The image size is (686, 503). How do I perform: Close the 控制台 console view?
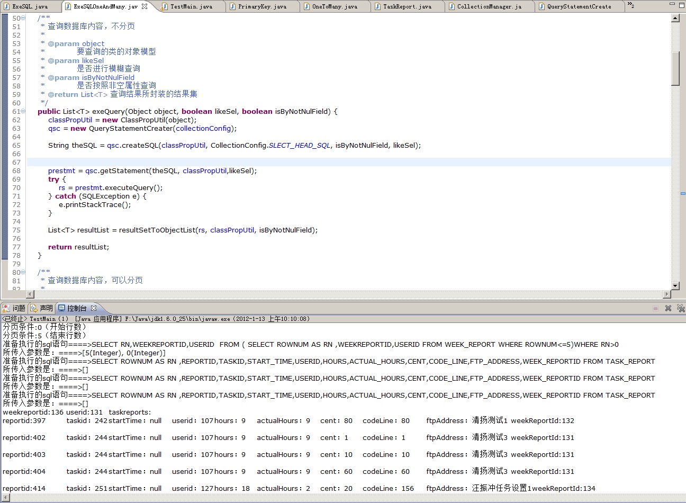[x=94, y=308]
